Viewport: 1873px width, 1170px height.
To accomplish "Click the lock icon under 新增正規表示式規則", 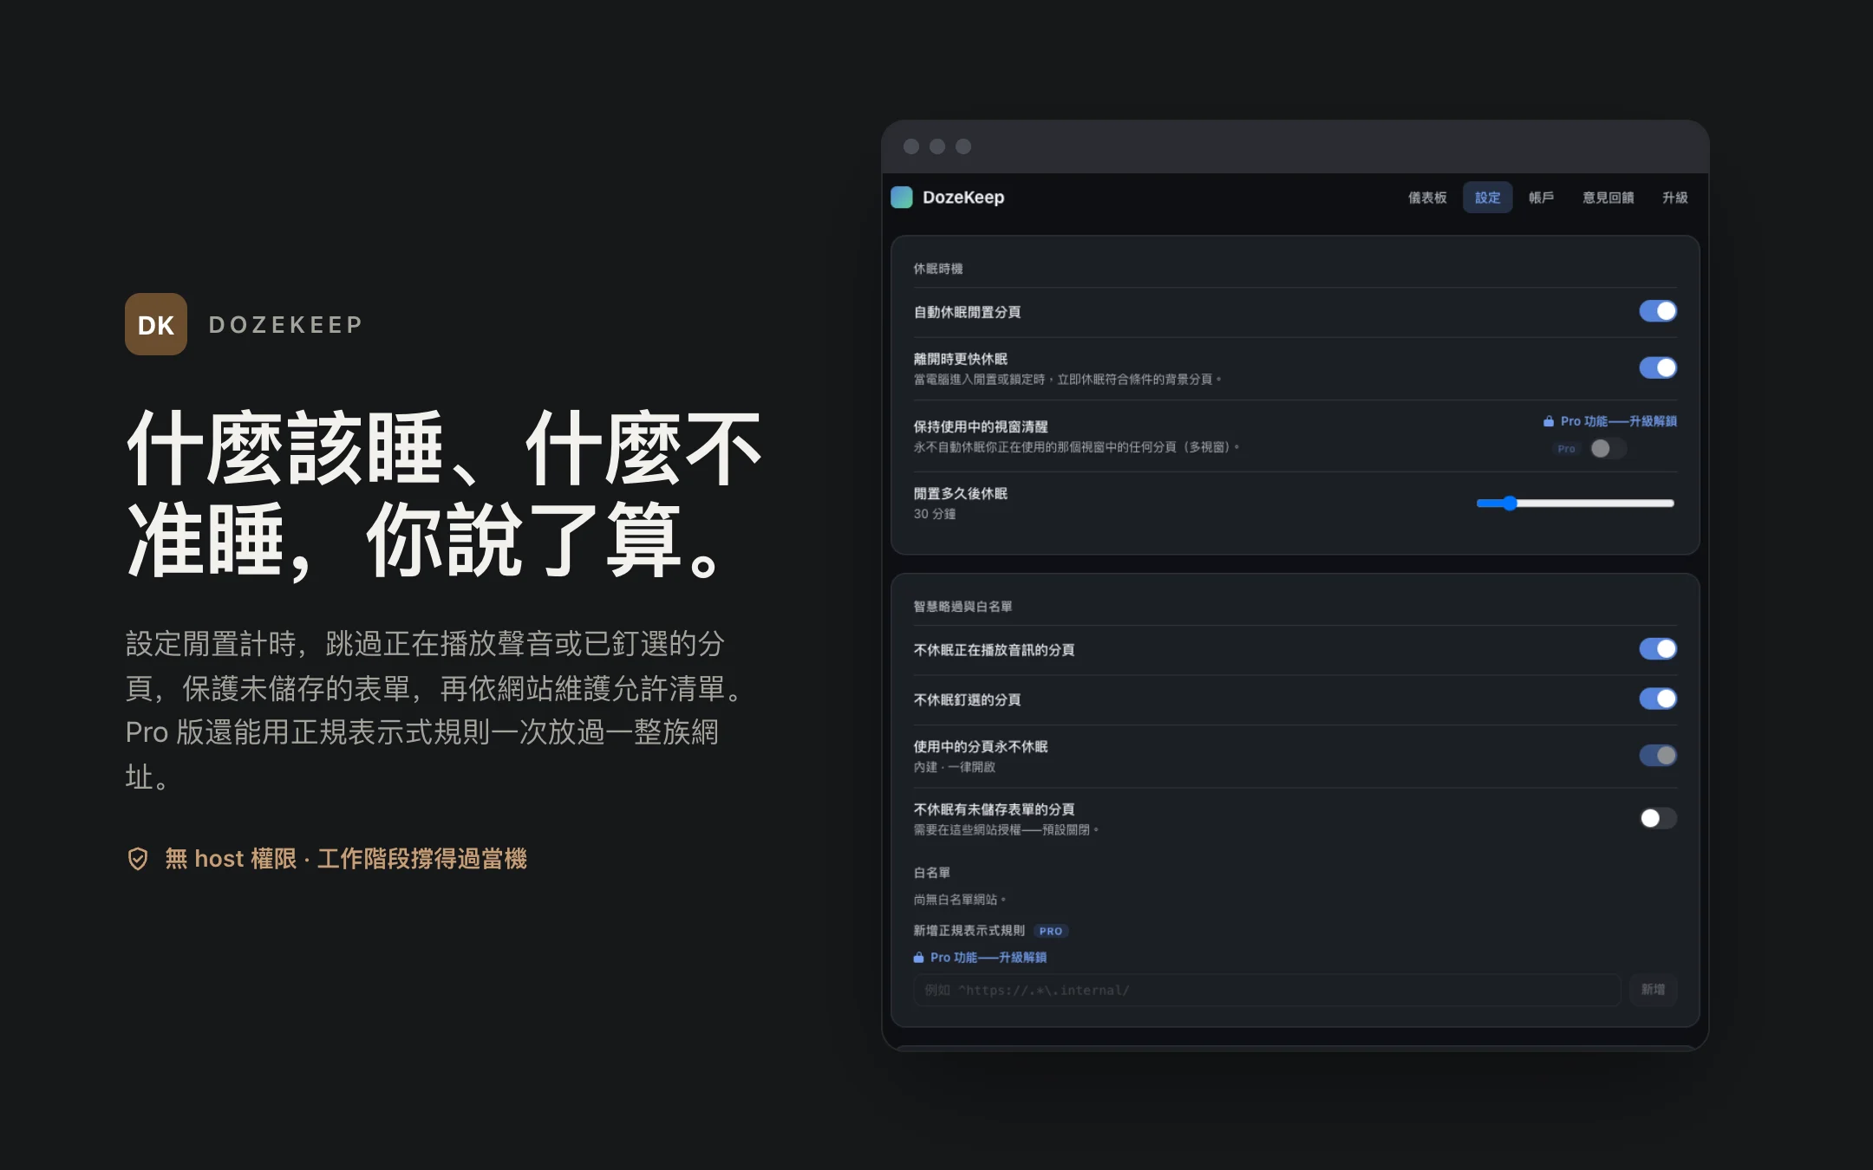I will coord(918,958).
